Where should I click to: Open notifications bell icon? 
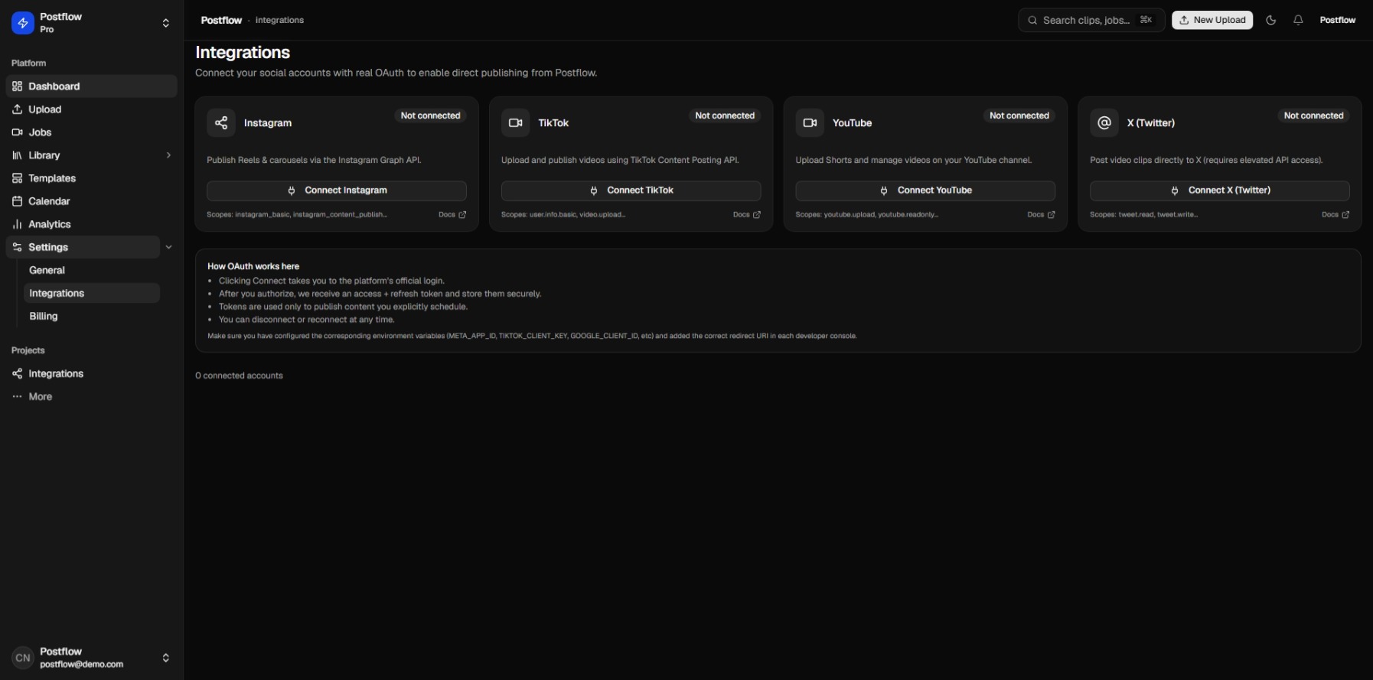[1298, 21]
